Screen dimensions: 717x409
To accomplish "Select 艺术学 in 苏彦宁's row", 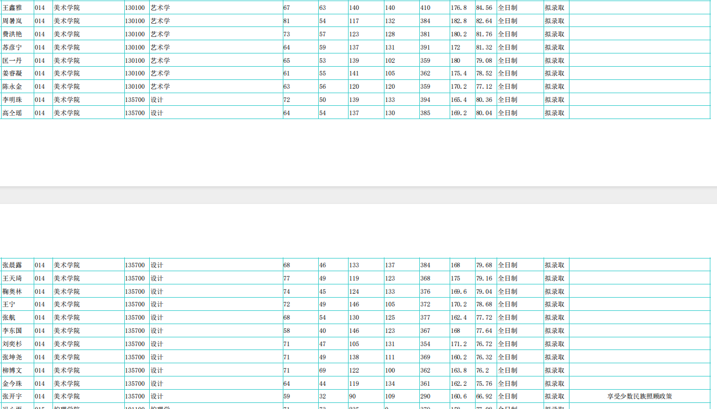I will 160,47.
